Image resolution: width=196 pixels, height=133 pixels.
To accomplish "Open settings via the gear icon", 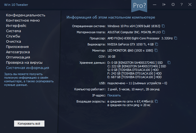I will [173, 5].
